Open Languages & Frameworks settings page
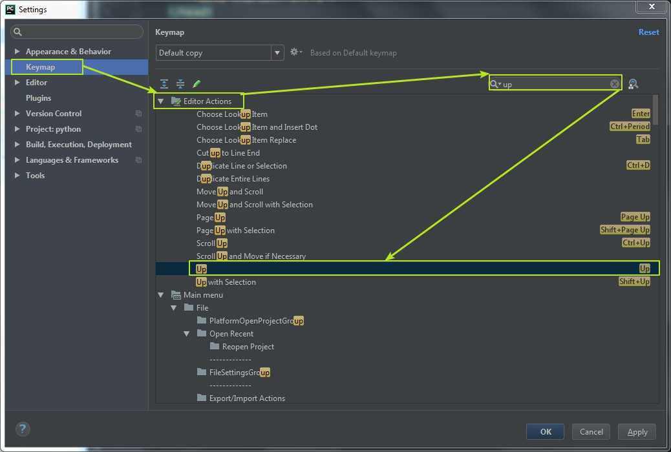The image size is (671, 452). [72, 160]
